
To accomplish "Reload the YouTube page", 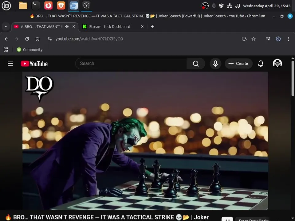I will tap(27, 39).
